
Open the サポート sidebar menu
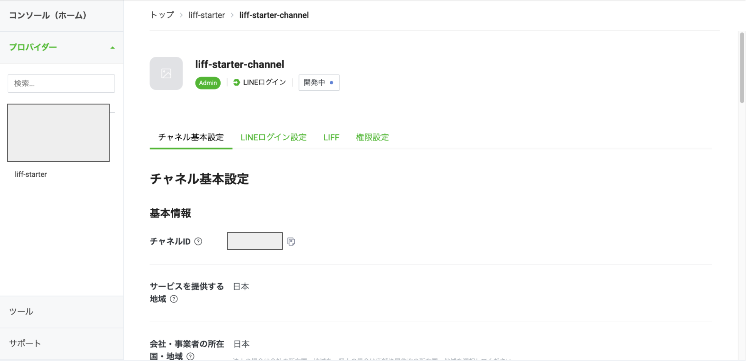24,343
